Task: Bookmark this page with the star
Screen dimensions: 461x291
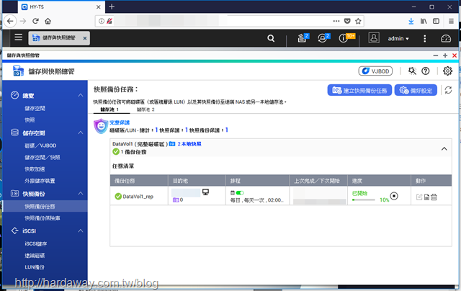Action: coord(358,21)
